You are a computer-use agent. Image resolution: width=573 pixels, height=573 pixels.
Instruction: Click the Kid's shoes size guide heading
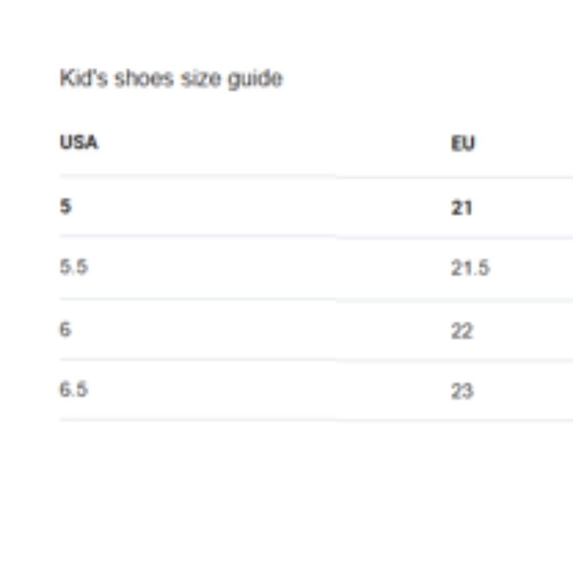point(171,79)
